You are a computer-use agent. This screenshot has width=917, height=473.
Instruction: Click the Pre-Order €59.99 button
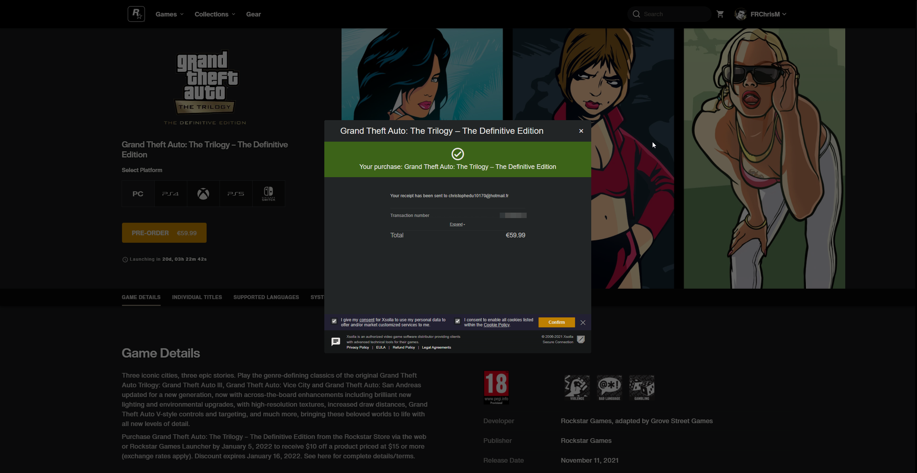tap(164, 233)
